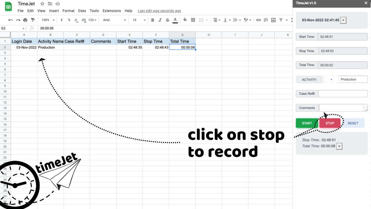Click the print icon
The height and width of the screenshot is (209, 371).
pos(25,20)
